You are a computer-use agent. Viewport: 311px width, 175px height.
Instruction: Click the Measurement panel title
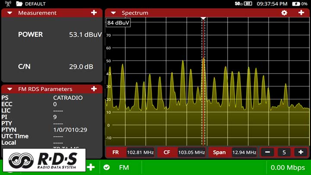(37, 13)
